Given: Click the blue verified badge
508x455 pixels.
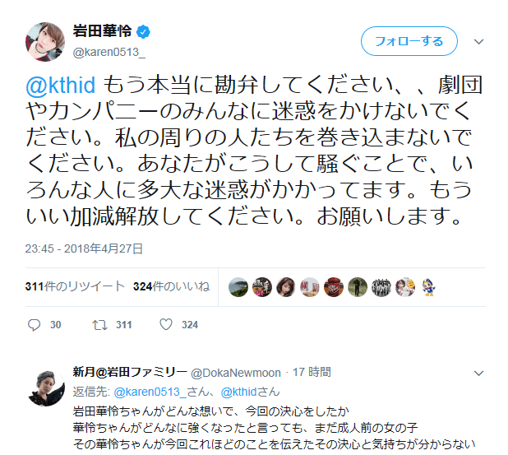Looking at the screenshot, I should pyautogui.click(x=143, y=32).
